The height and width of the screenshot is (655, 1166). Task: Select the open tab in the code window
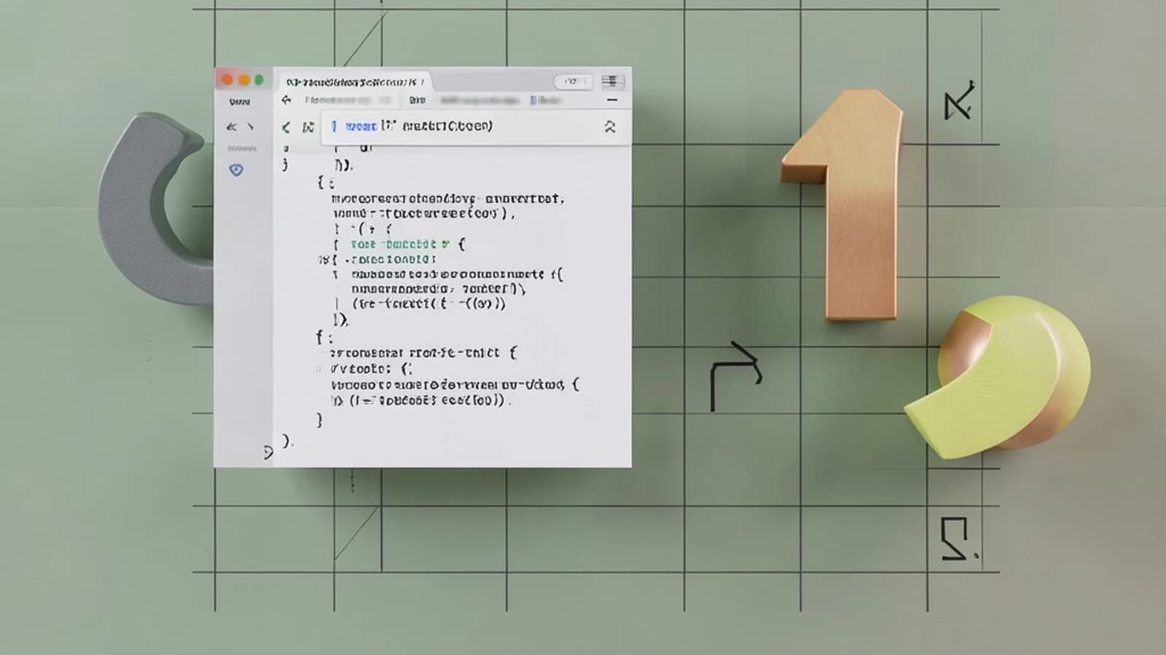click(356, 82)
